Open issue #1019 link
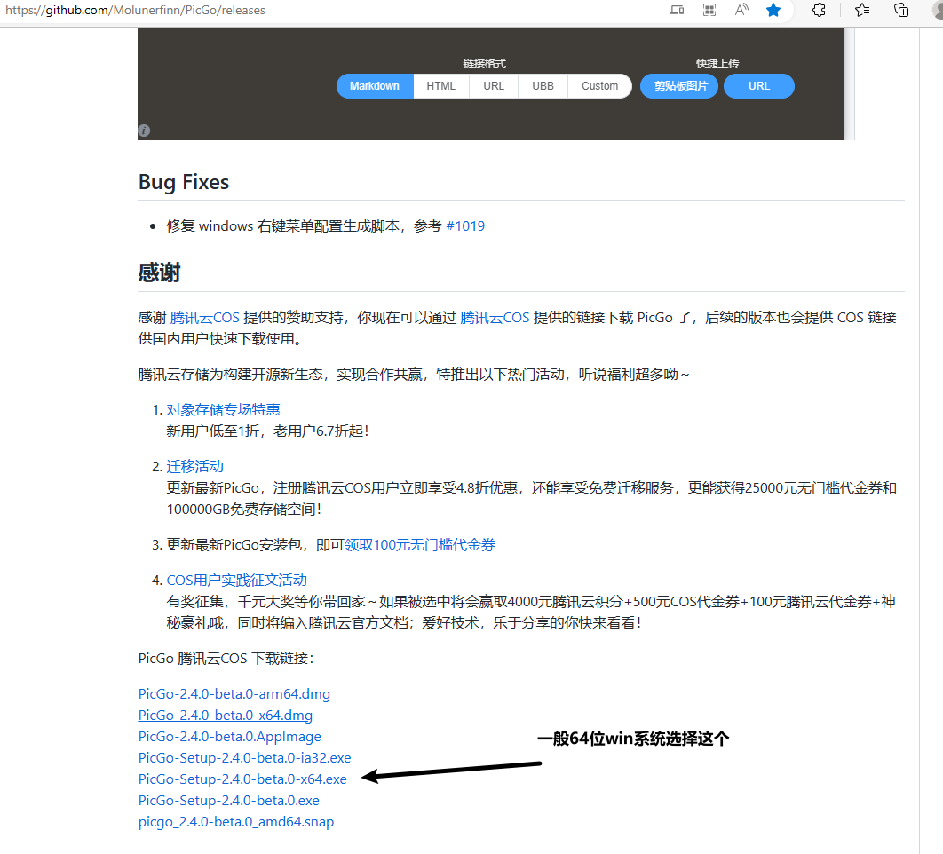This screenshot has width=943, height=854. tap(465, 225)
